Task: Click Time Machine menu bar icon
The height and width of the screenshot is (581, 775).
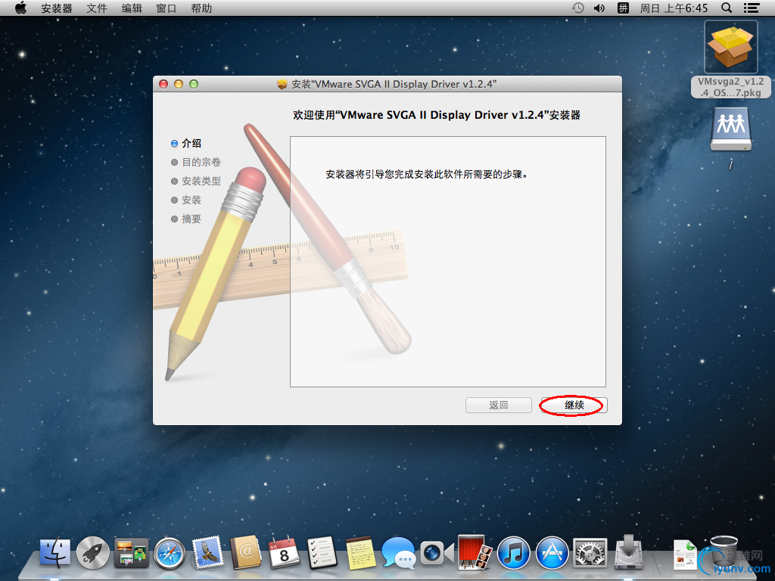Action: 577,8
